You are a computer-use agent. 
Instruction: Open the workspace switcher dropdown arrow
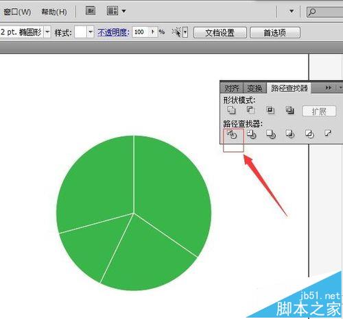[292, 11]
